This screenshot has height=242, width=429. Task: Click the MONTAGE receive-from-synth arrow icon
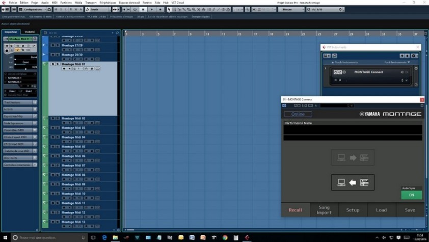tap(353, 182)
